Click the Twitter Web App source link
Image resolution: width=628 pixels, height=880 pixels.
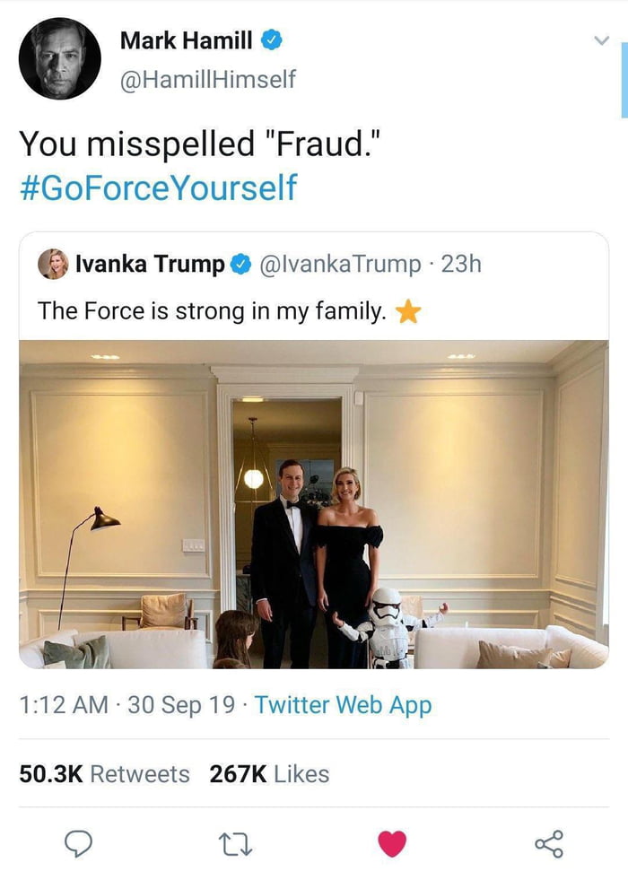343,705
